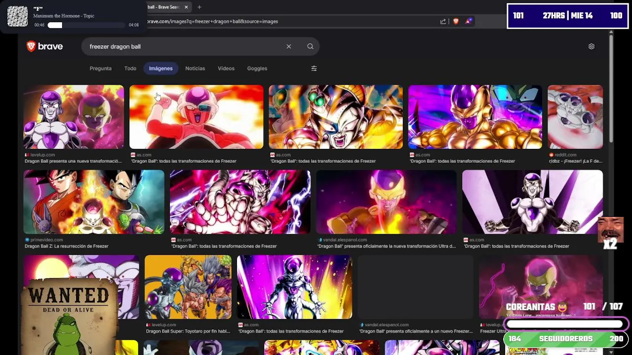The width and height of the screenshot is (632, 355).
Task: Open the standing Freezer purple-yellow thumbnail
Action: click(x=295, y=287)
